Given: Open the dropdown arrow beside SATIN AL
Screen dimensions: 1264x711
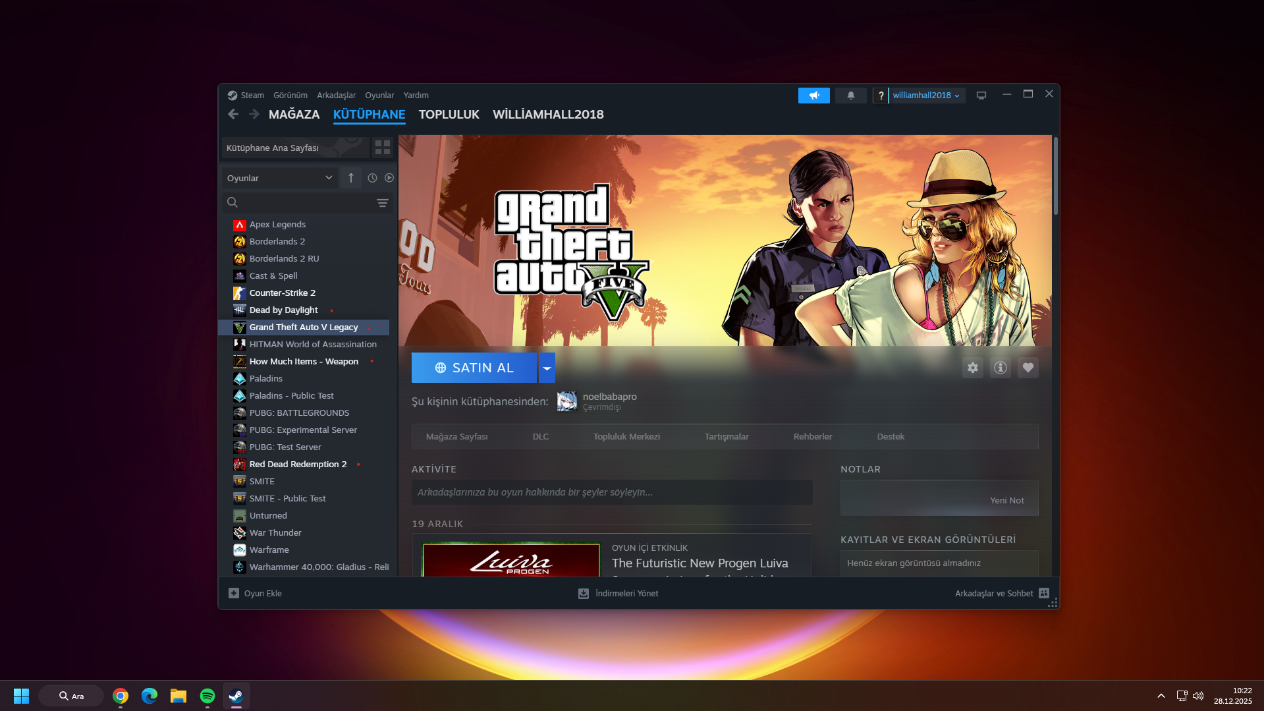Looking at the screenshot, I should 547,368.
